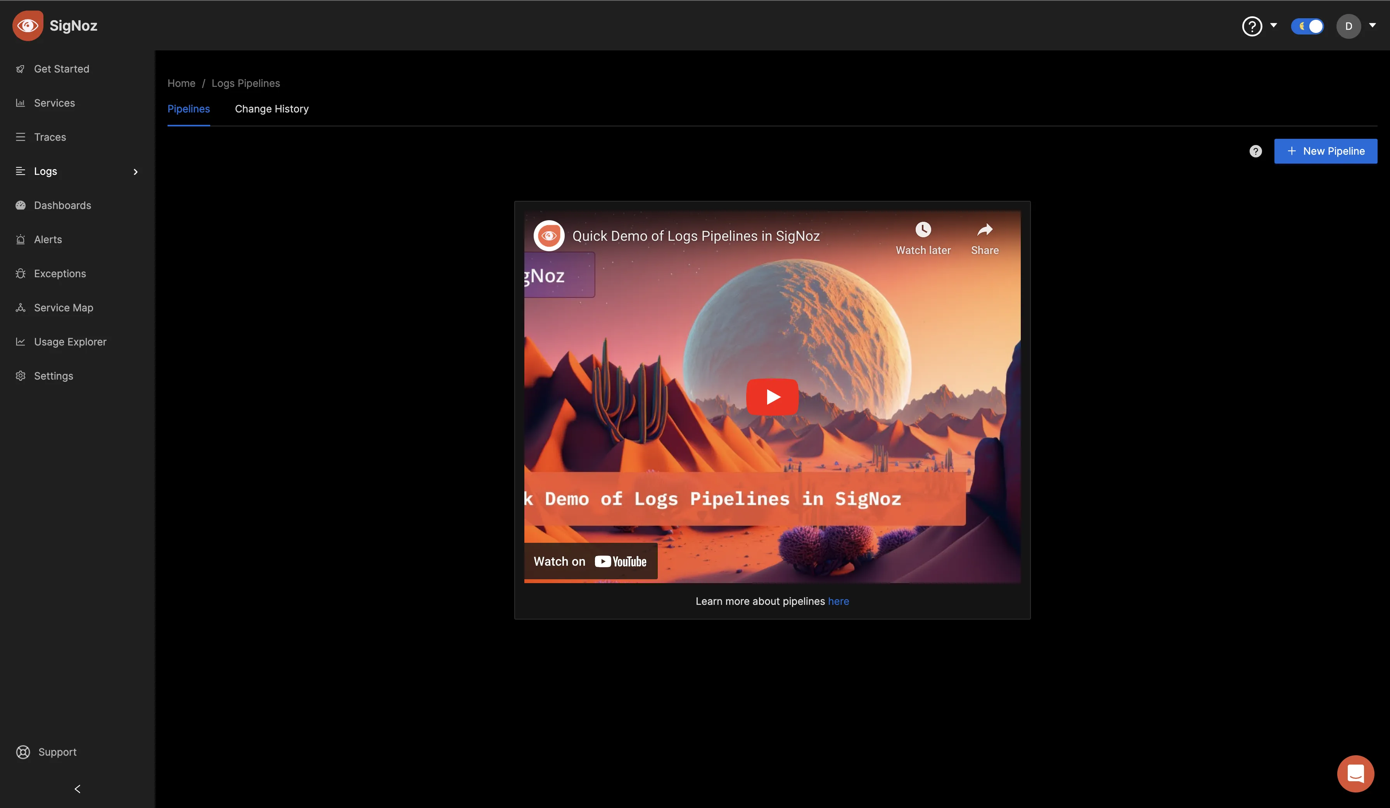
Task: Click the Share arrow on the video
Action: [x=985, y=230]
